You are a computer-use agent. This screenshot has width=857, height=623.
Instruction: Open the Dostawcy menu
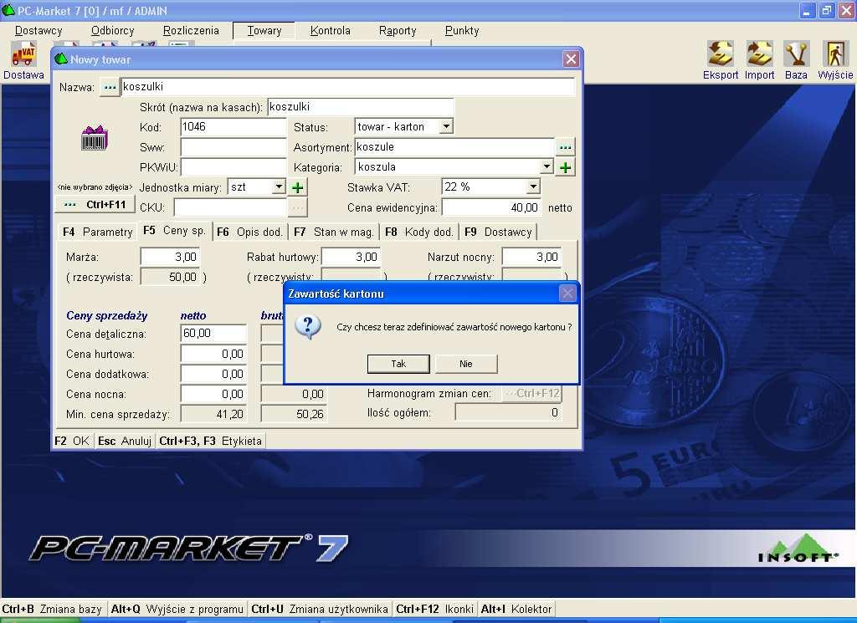(38, 31)
